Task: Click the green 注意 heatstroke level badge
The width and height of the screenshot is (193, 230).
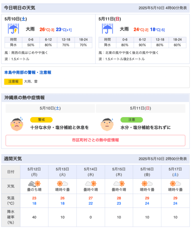Action: pyautogui.click(x=132, y=120)
